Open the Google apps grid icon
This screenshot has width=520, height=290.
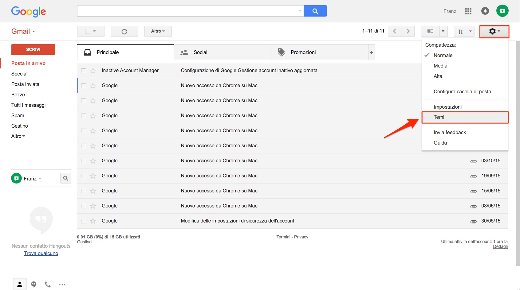468,11
